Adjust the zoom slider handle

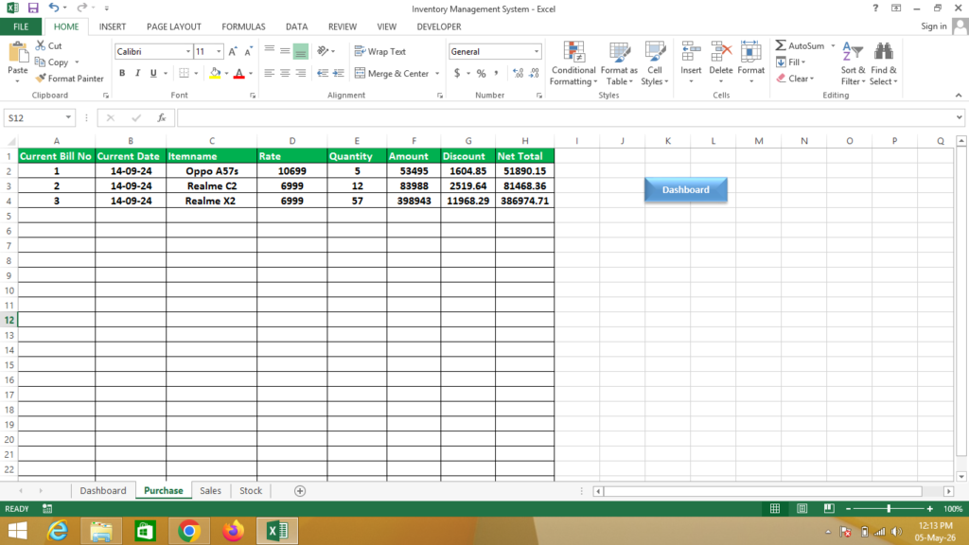pos(889,508)
